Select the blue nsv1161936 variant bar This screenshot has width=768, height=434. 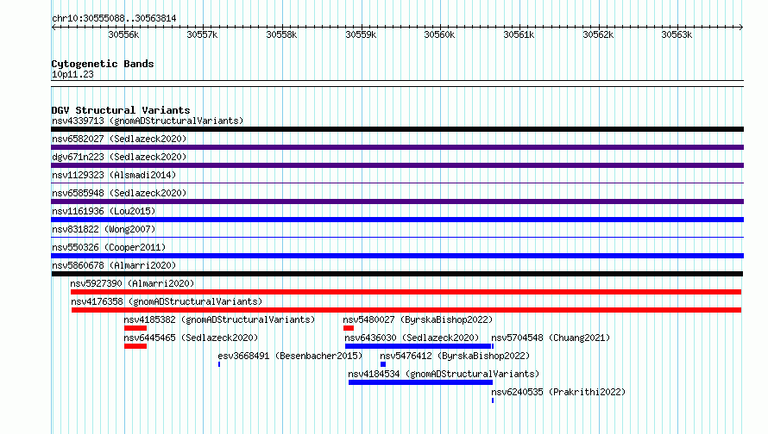pos(397,220)
